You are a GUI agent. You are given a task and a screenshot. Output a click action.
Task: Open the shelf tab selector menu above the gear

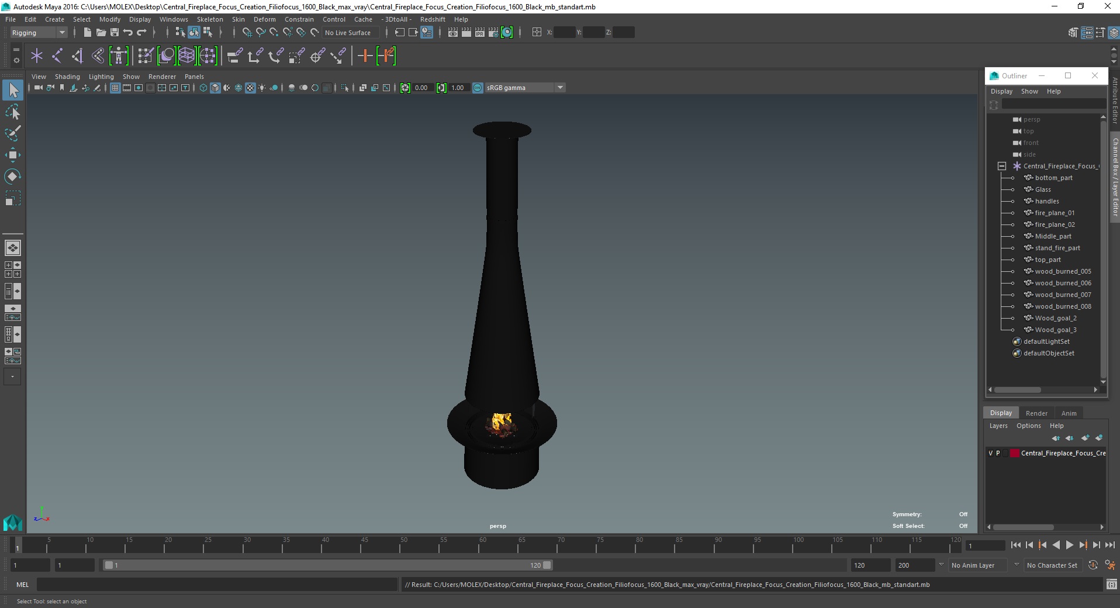[x=16, y=50]
